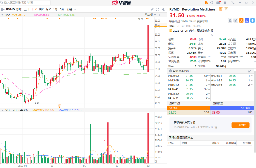The image size is (256, 168).
Task: Open customer service headset icon
Action: pos(212,3)
